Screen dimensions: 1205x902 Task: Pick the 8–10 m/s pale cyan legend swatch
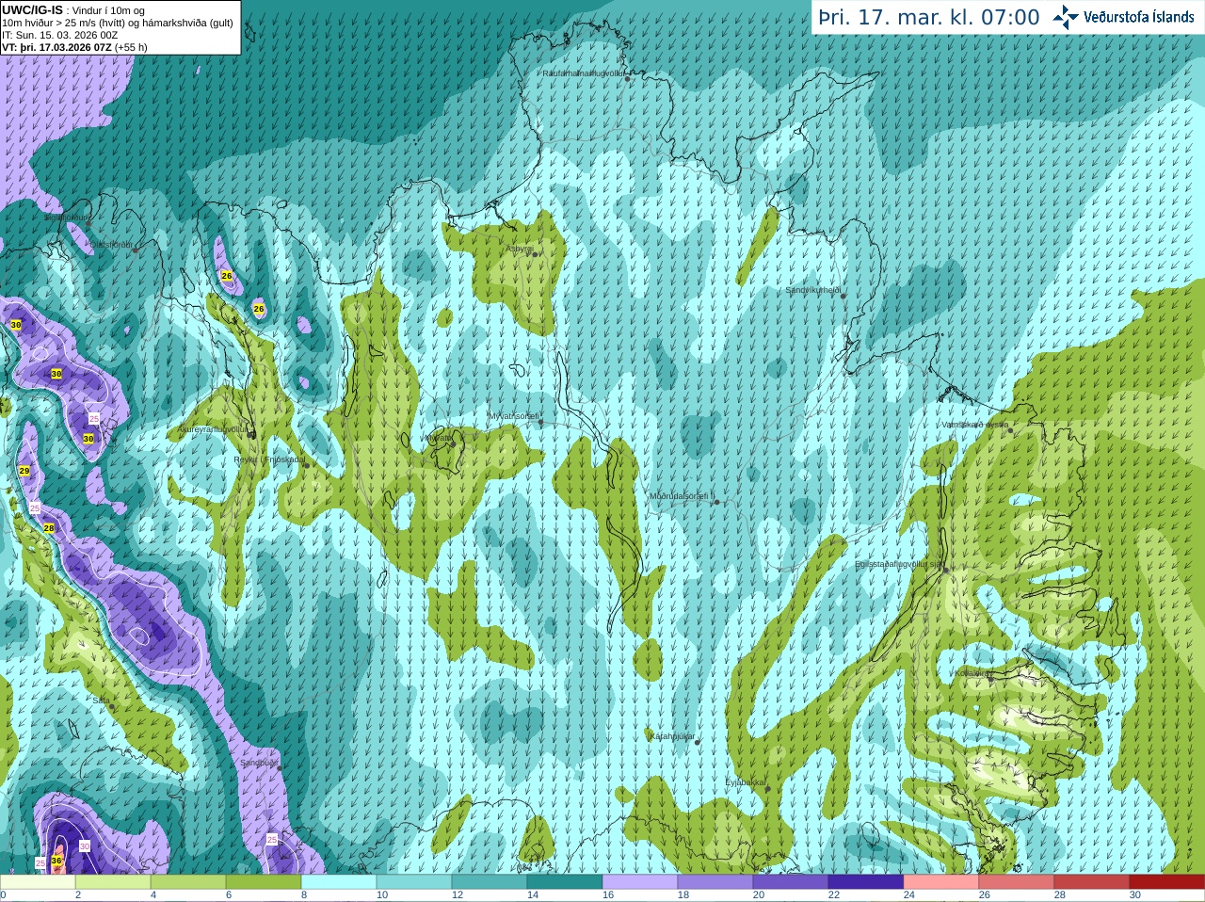tap(339, 882)
